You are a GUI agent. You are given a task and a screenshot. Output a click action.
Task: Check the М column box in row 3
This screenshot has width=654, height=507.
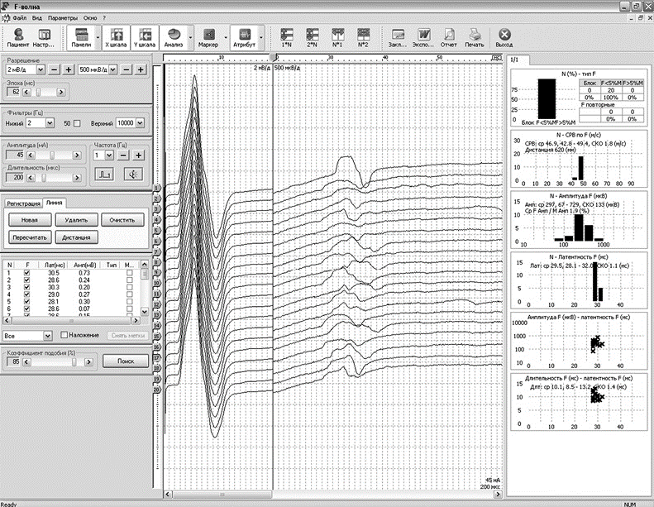130,287
